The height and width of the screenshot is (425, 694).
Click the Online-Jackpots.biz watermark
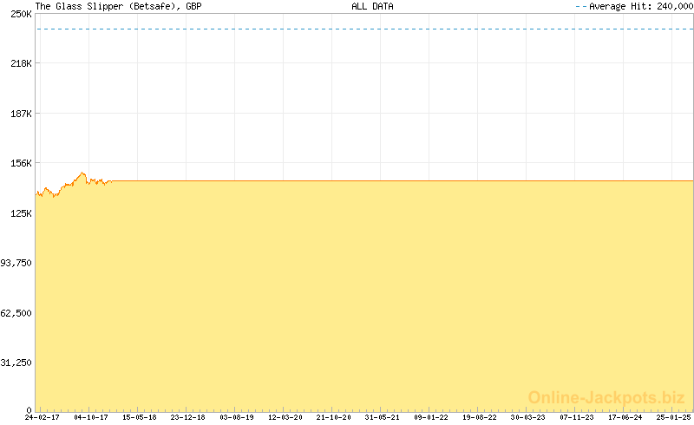(606, 397)
